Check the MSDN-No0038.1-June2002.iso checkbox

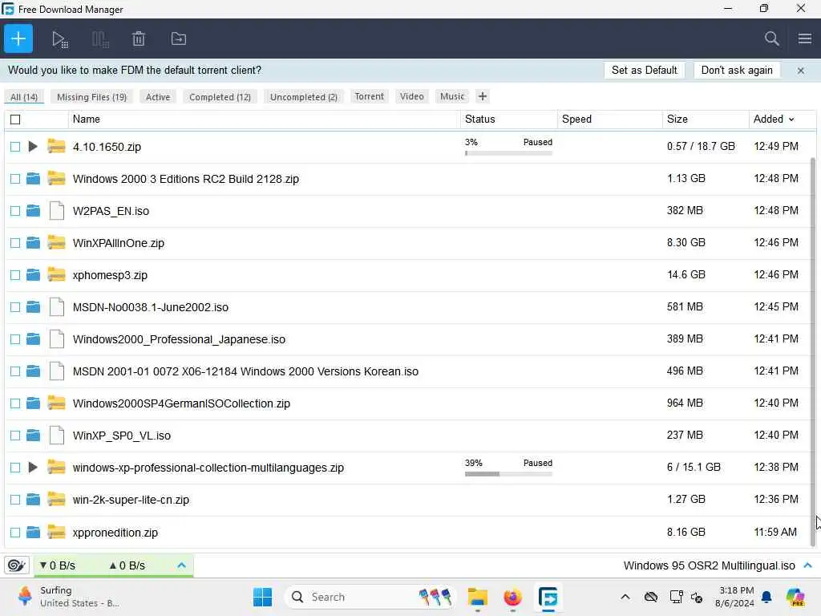point(15,307)
